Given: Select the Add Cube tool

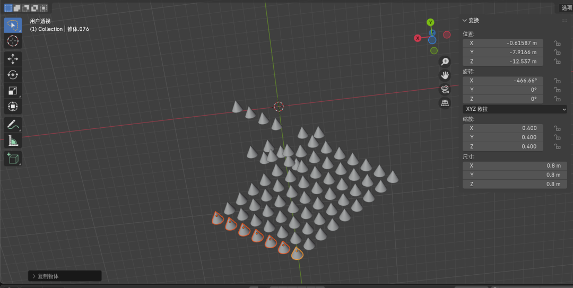Looking at the screenshot, I should 13,158.
